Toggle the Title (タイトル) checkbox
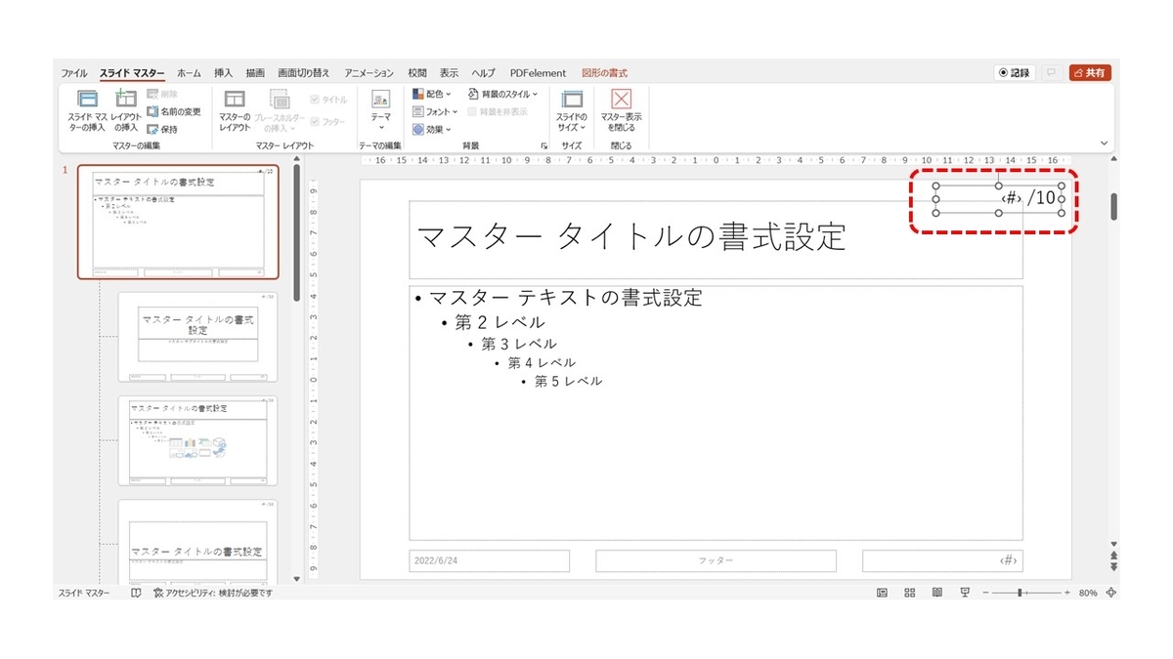1173x659 pixels. [x=328, y=100]
